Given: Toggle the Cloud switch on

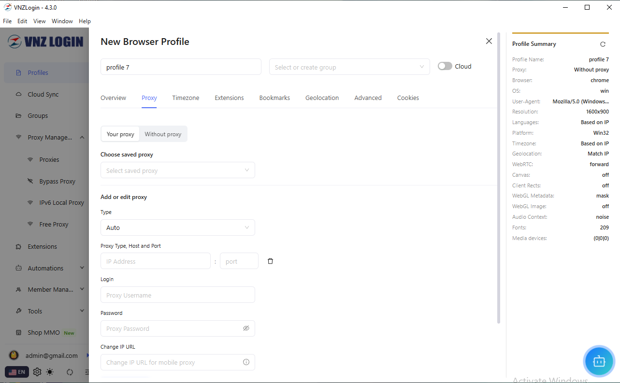Looking at the screenshot, I should 445,67.
